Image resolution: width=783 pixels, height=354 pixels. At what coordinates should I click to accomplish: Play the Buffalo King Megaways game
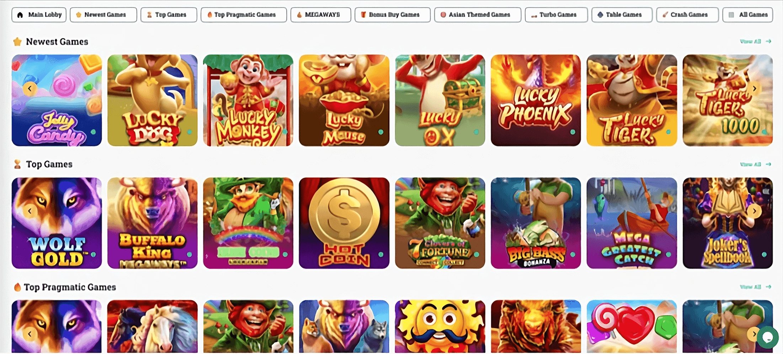coord(152,223)
